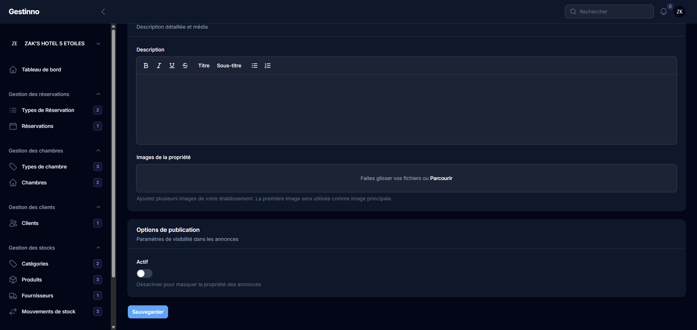Toggle underline formatting button
The height and width of the screenshot is (330, 697).
[172, 66]
